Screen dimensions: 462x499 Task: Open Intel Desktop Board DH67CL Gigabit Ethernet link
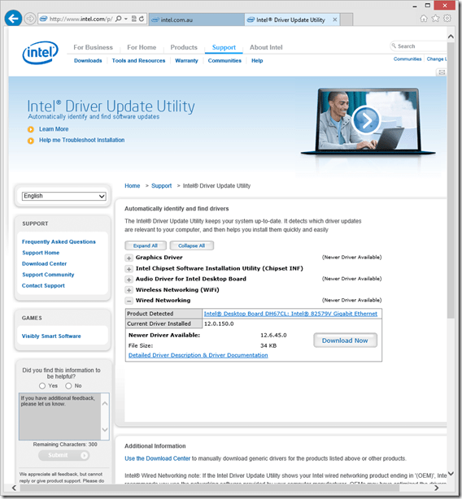(x=290, y=314)
